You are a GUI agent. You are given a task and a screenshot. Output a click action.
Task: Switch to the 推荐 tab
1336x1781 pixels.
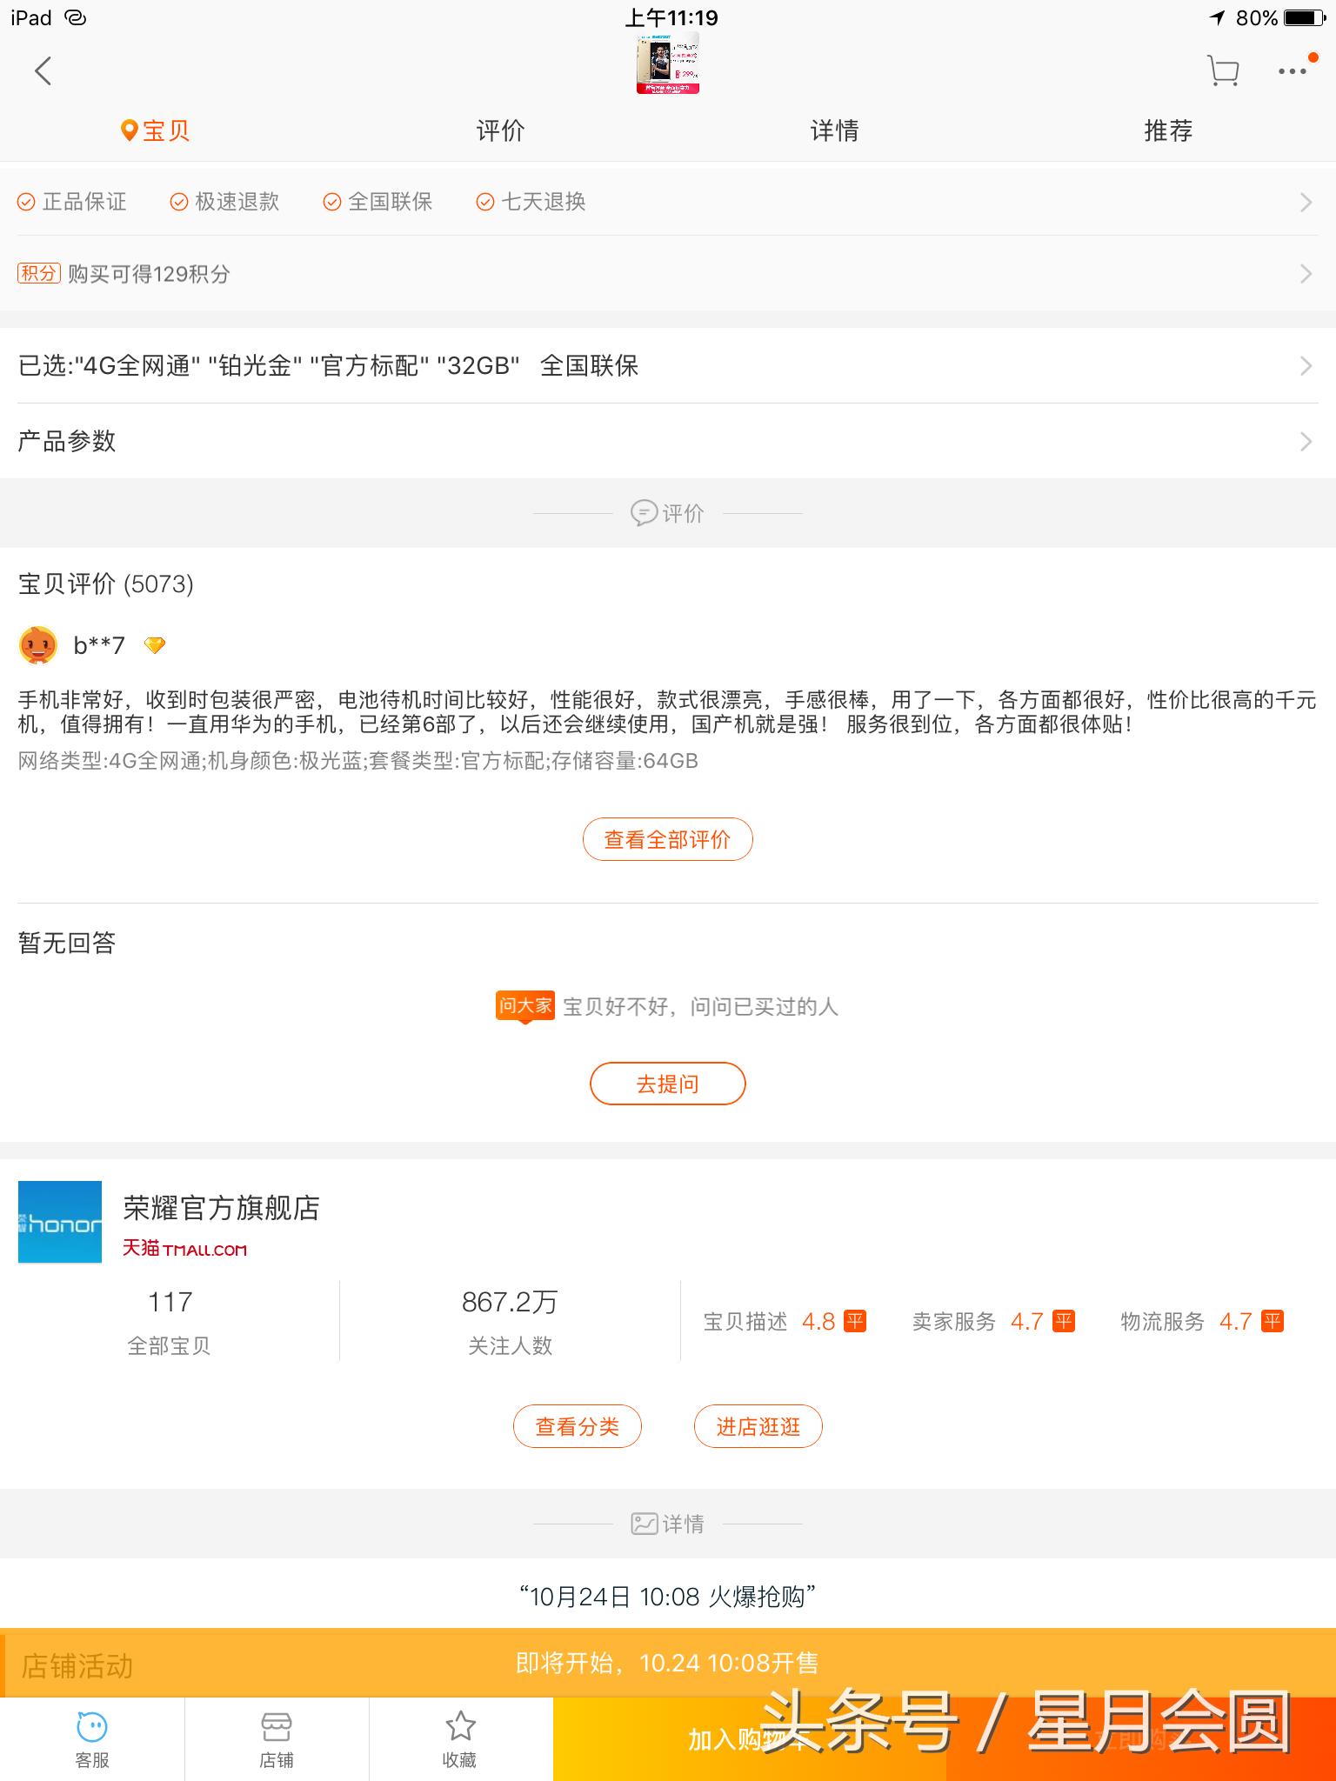(1168, 130)
